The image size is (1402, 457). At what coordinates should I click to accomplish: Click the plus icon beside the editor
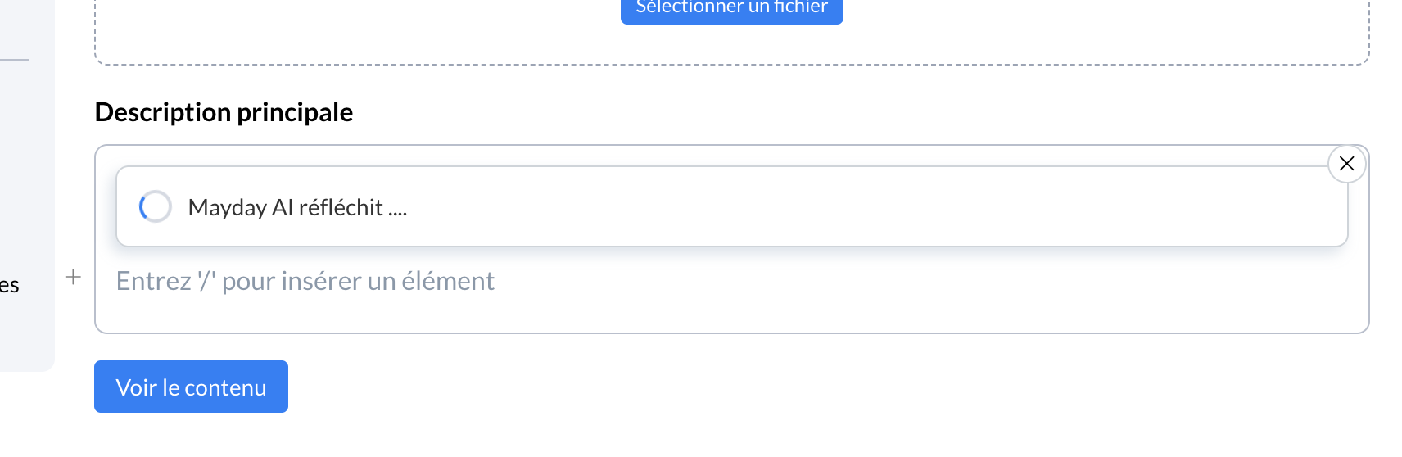pos(73,278)
